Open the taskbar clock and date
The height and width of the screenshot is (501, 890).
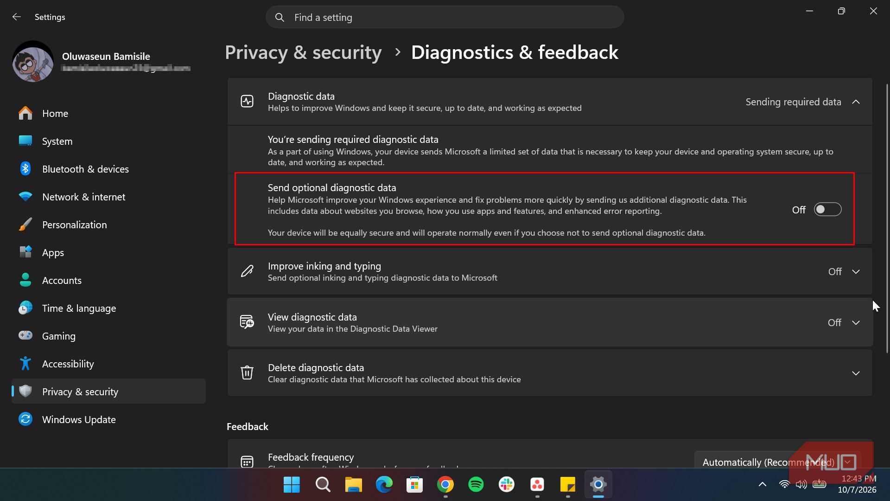pos(858,484)
